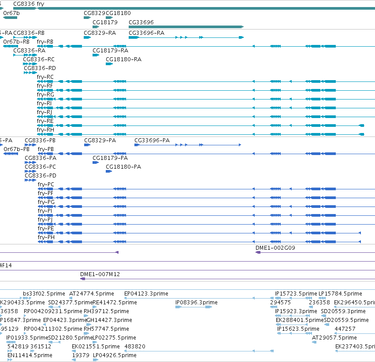Viewport: 375px width, 362px height.
Task: Open the fry-PB protein label
Action: [46, 149]
